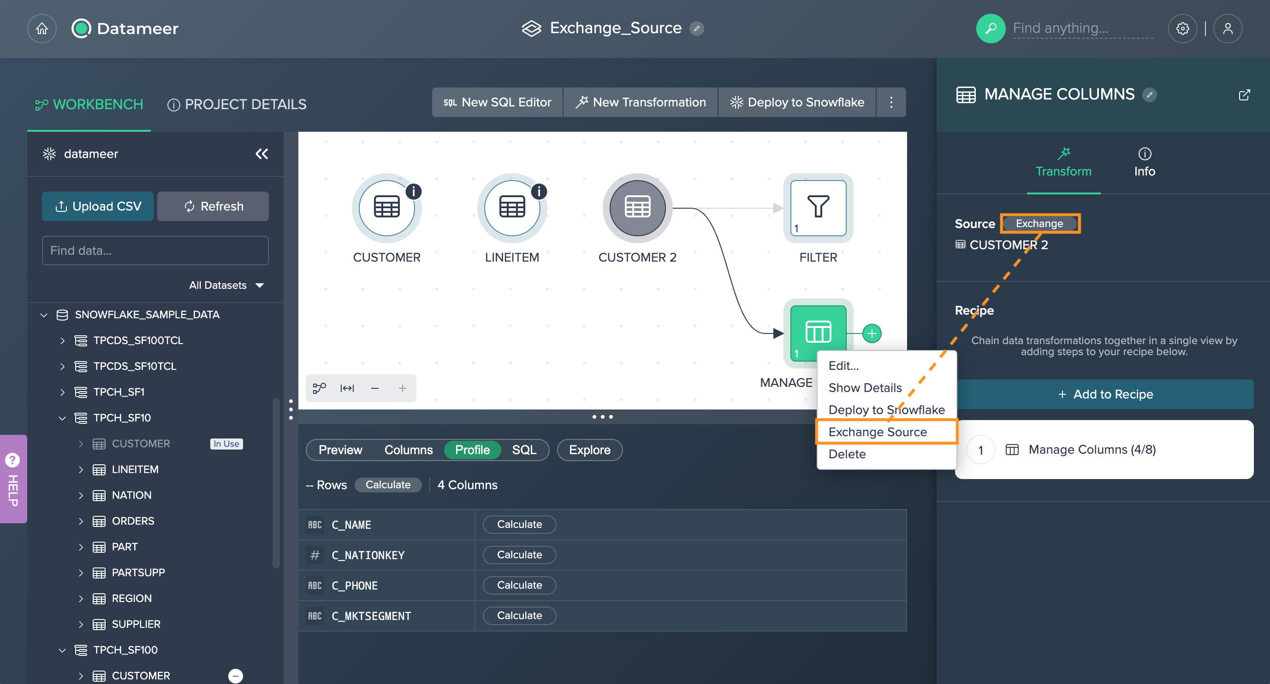Collapse SNOWFLAKE_SAMPLE_DATA tree
The image size is (1270, 684).
point(44,315)
